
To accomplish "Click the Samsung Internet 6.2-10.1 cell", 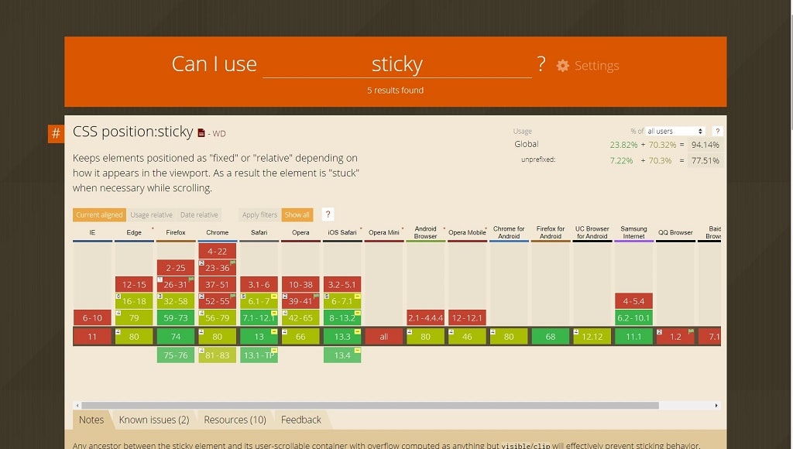I will tap(633, 317).
